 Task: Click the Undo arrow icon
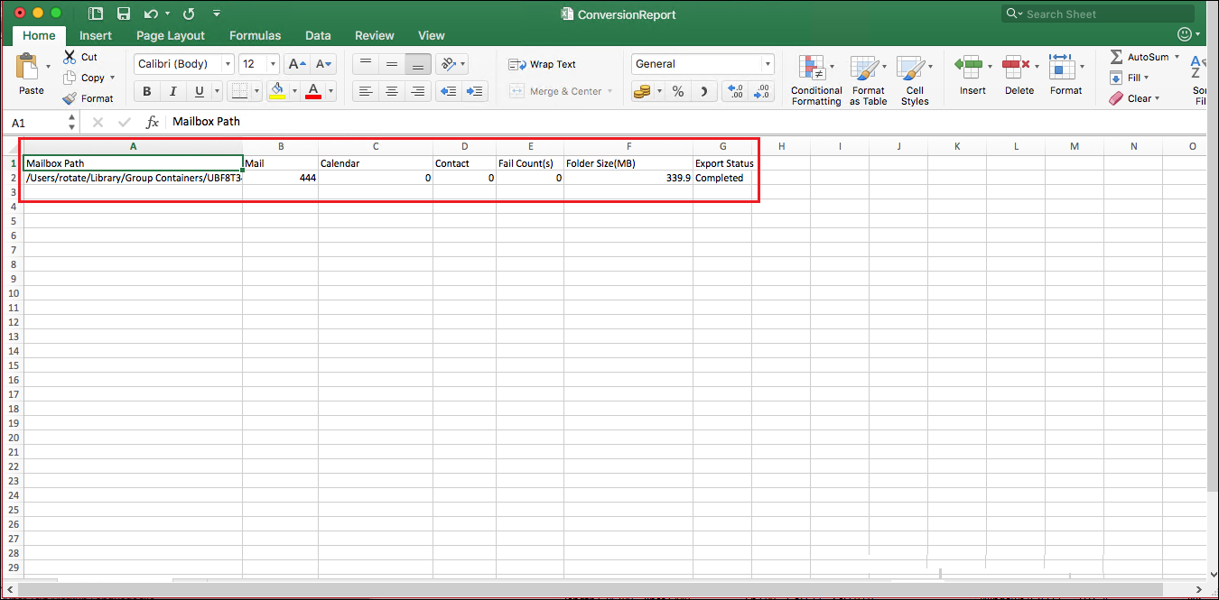pyautogui.click(x=150, y=14)
